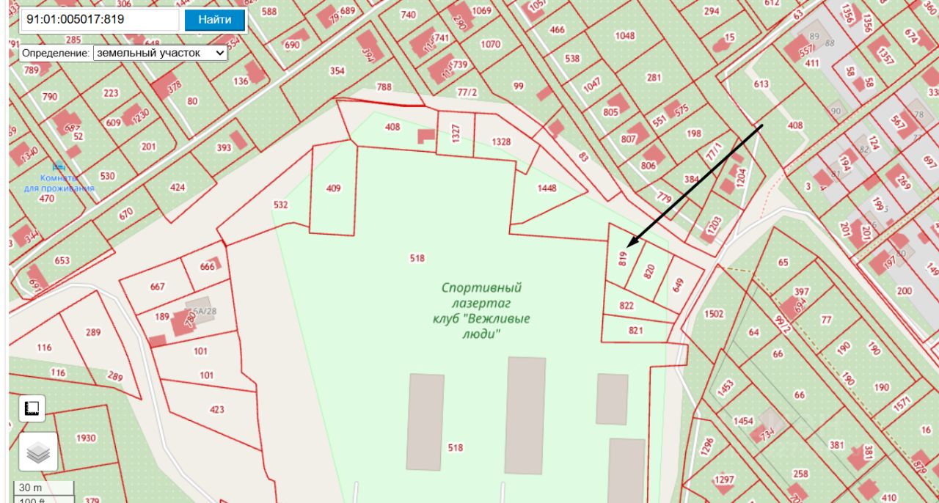Click parcel labeled 667
Viewport: 939px width, 503px height.
click(158, 287)
